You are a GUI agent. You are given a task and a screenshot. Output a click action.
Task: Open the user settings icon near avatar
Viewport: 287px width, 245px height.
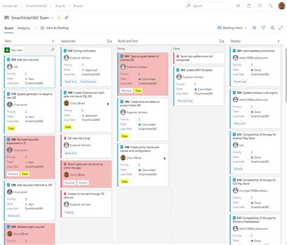tap(271, 6)
